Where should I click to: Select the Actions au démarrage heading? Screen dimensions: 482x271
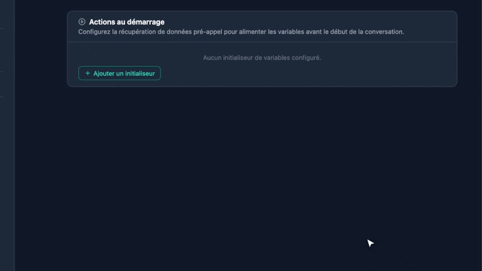[x=127, y=22]
